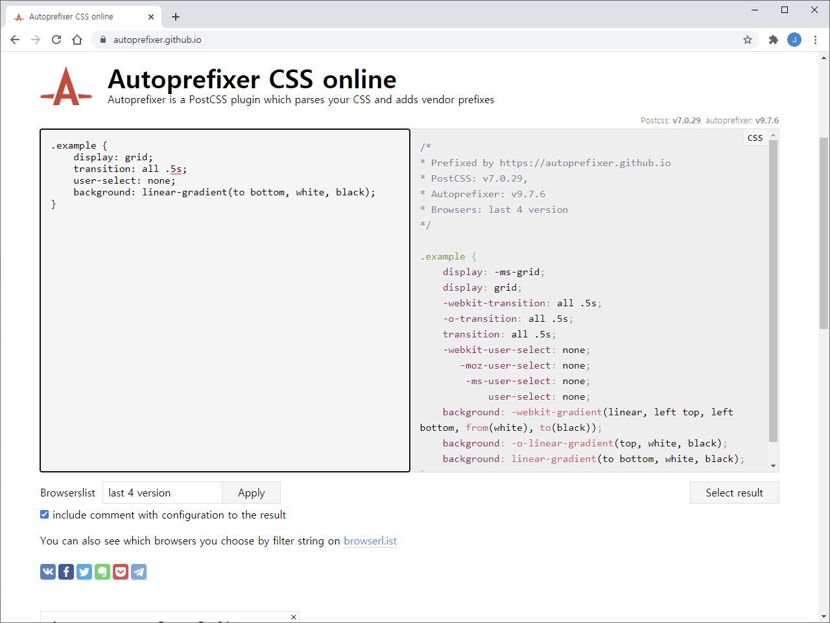This screenshot has width=830, height=623.
Task: Click the output panel scroll up arrow
Action: (x=773, y=136)
